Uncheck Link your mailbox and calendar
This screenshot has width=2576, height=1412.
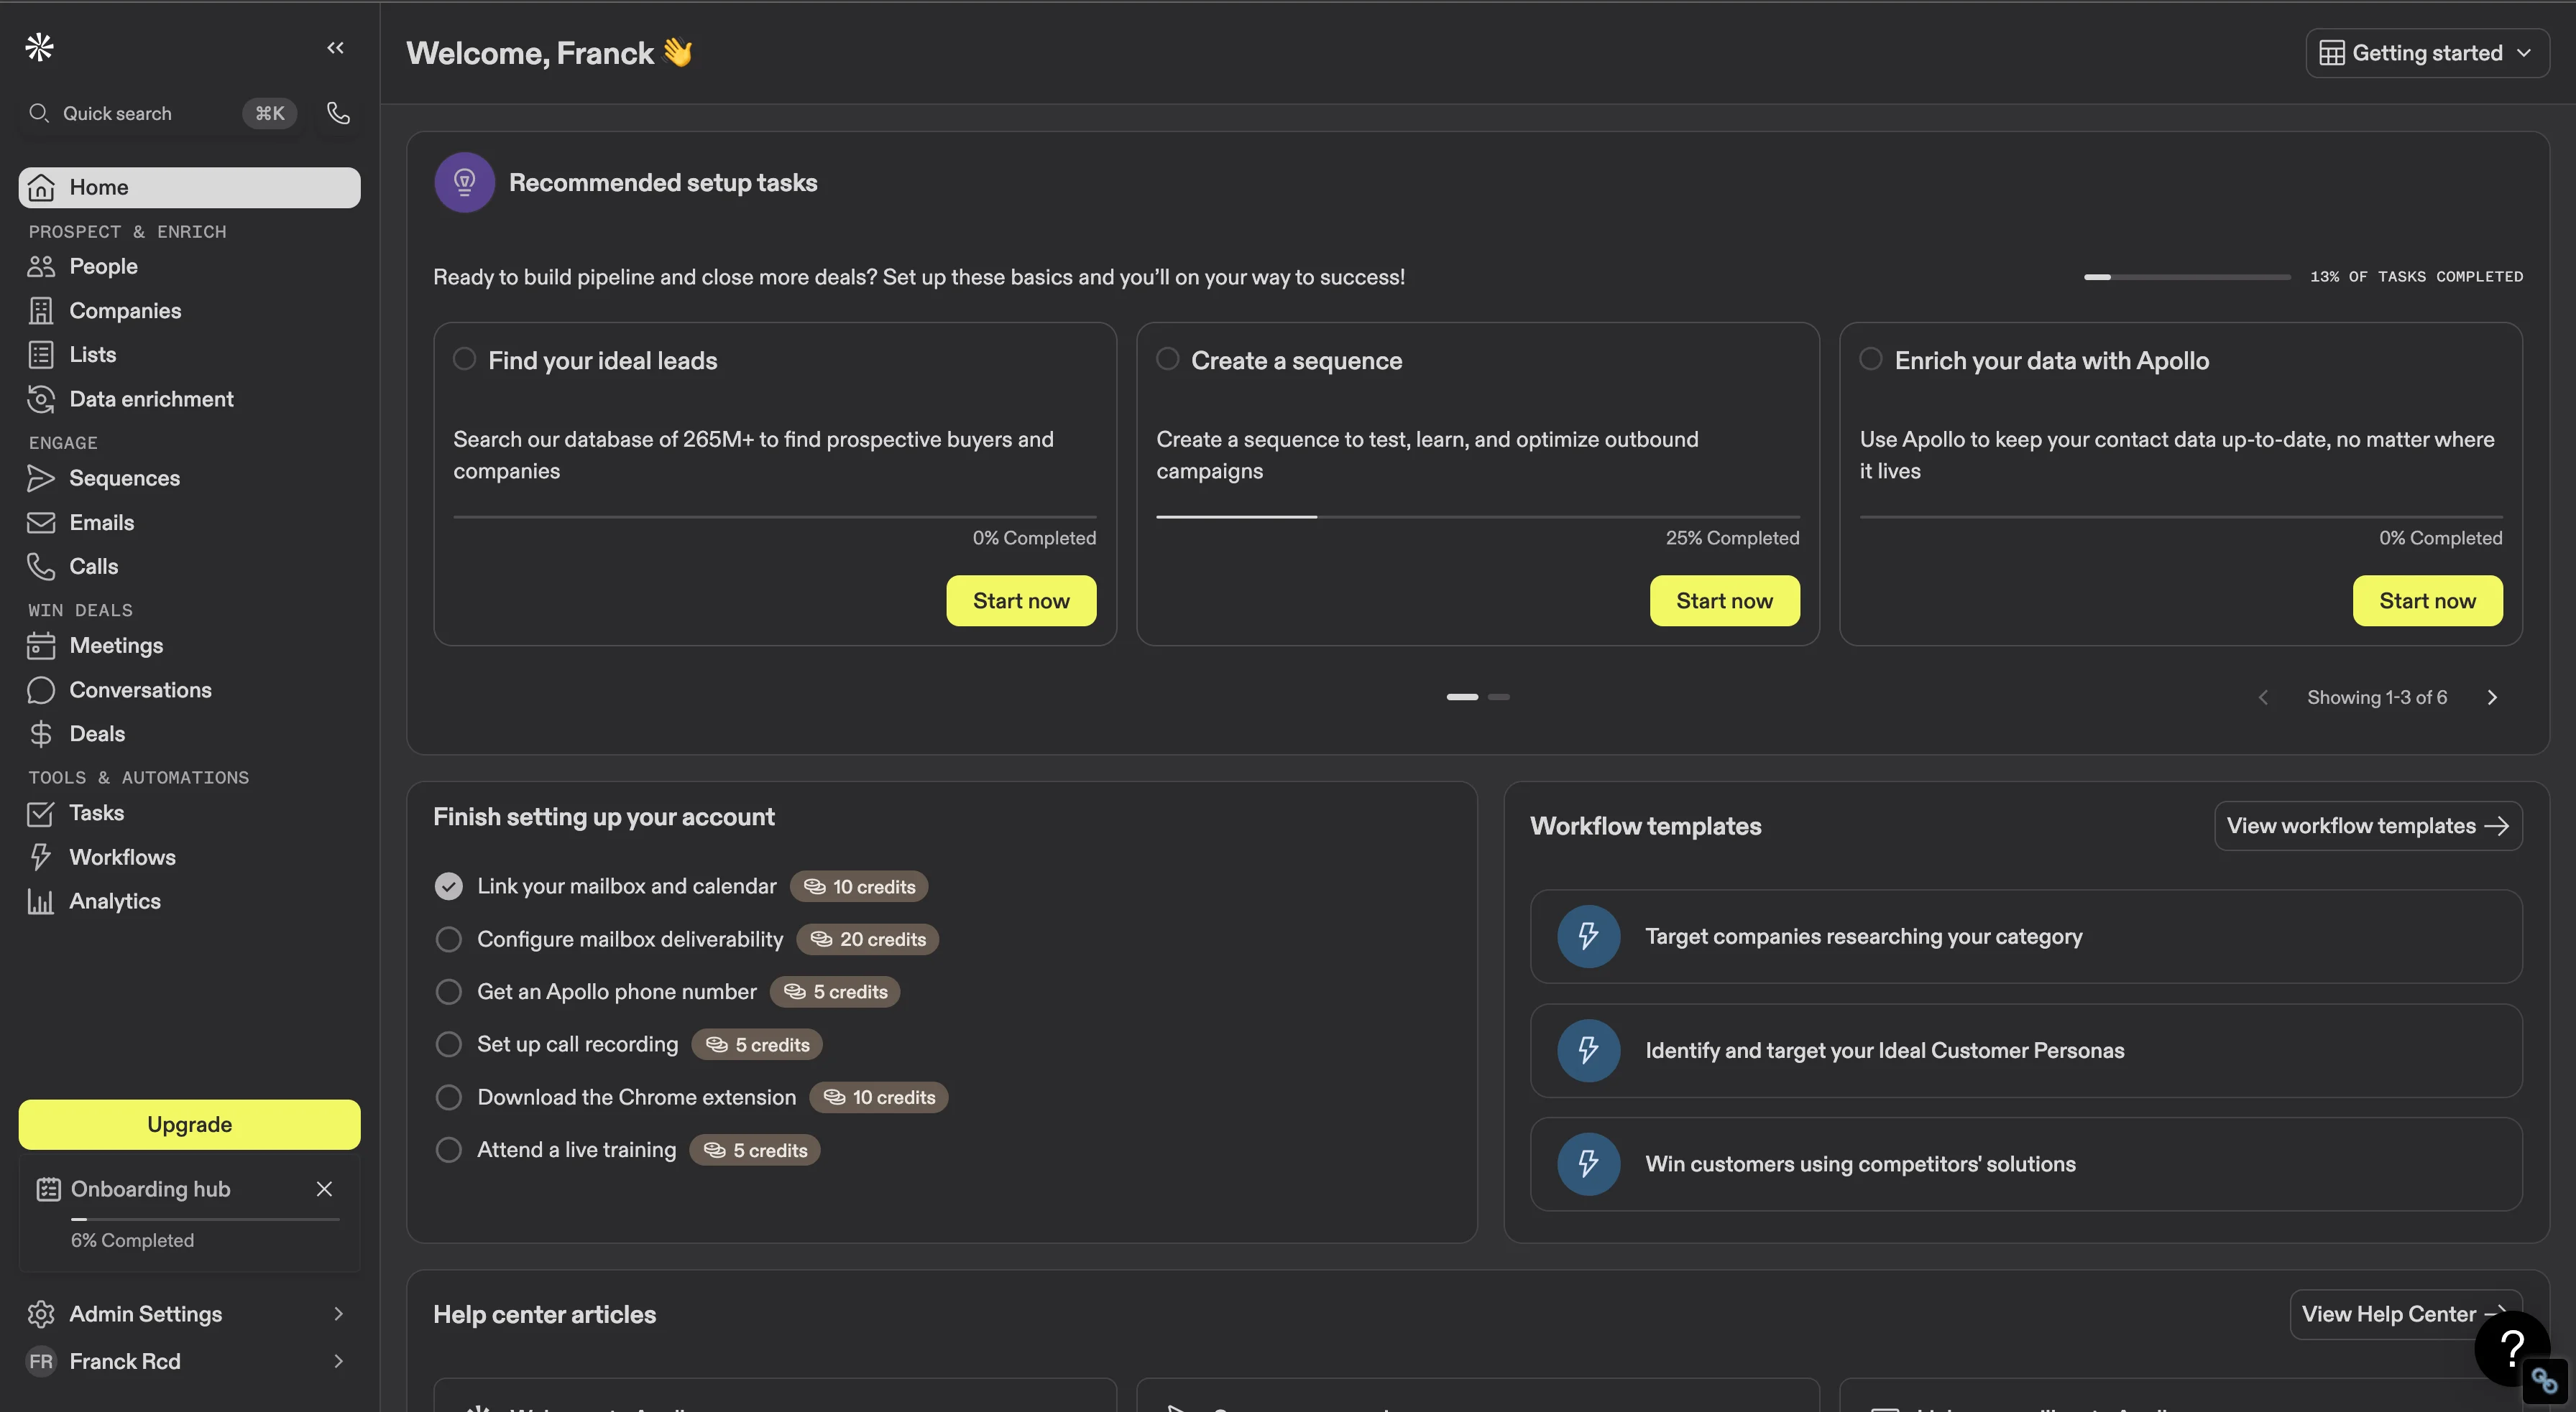coord(449,886)
